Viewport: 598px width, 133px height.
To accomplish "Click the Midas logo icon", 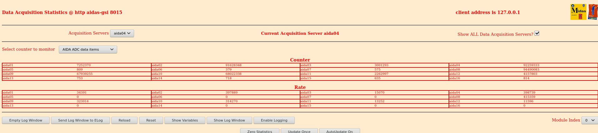I will click(x=578, y=12).
